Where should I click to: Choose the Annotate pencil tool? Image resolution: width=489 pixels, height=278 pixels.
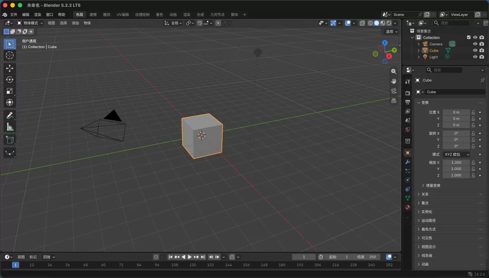10,116
